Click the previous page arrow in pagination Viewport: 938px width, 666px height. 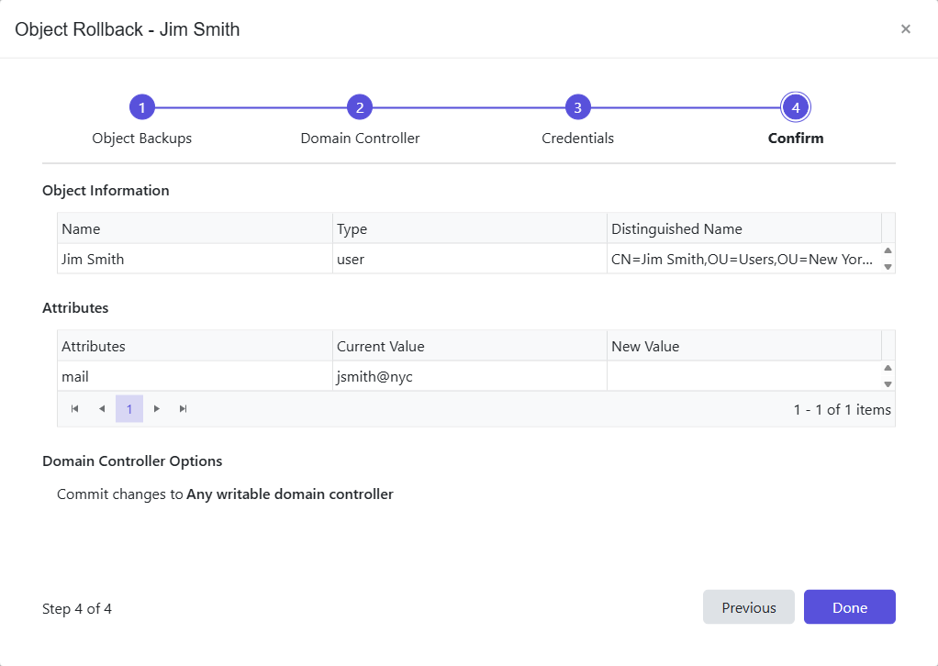(x=102, y=408)
